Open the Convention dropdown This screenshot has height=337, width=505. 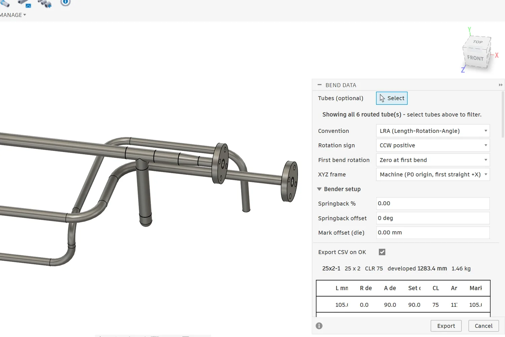[x=433, y=131]
